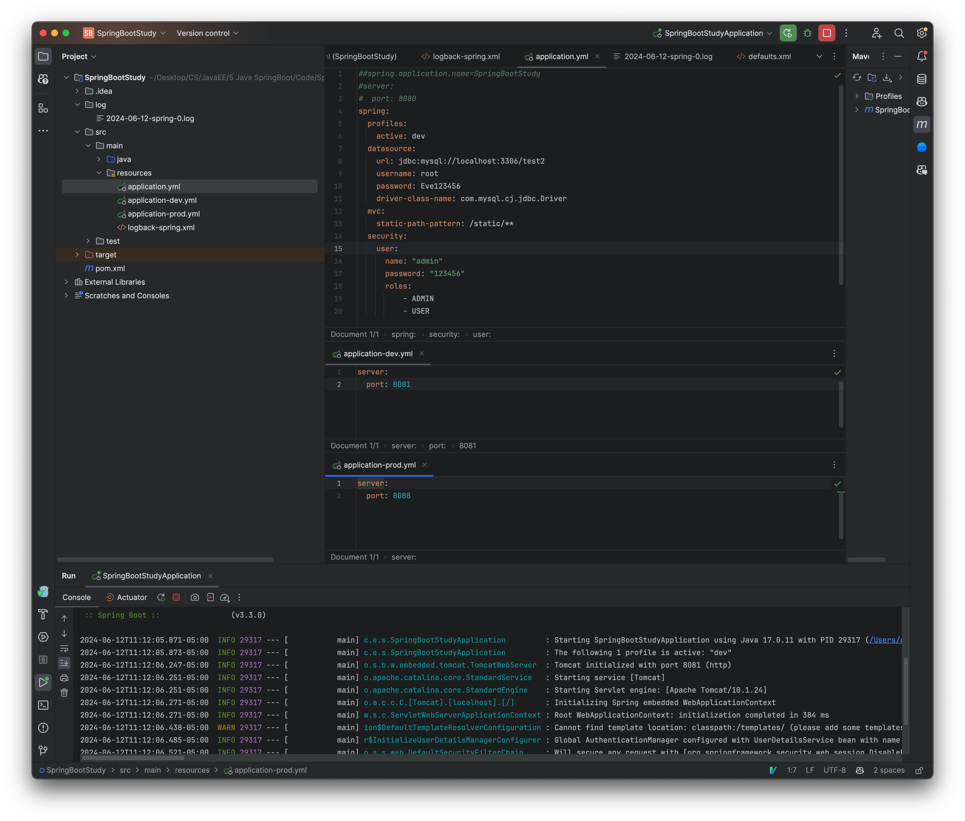This screenshot has width=965, height=821.
Task: Switch to the logback-spring.xml tab
Action: coord(465,56)
